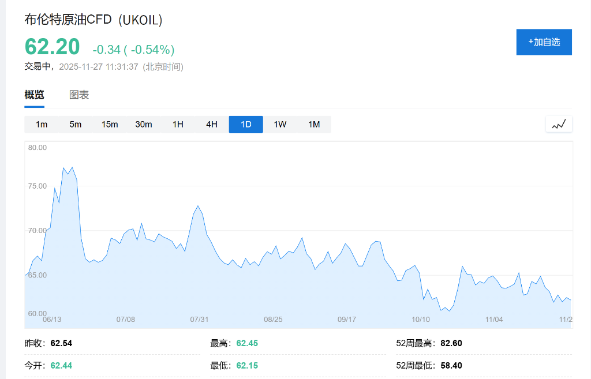The image size is (591, 379).
Task: Switch to 1W weekly view
Action: pos(280,125)
